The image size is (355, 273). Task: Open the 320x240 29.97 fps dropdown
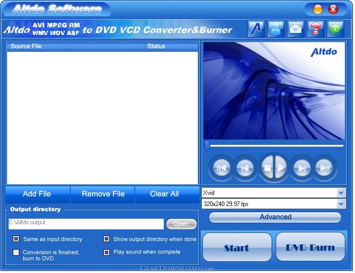tap(341, 204)
